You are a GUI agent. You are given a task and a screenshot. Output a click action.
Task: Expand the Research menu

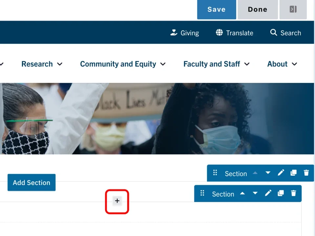(x=42, y=64)
